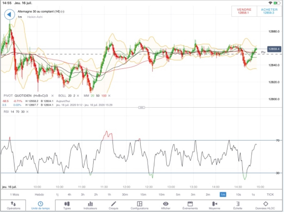Toggle the Moyenne indicator icon
The width and height of the screenshot is (284, 212).
[x=214, y=204]
